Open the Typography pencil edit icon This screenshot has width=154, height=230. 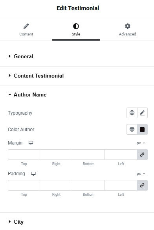pyautogui.click(x=142, y=113)
